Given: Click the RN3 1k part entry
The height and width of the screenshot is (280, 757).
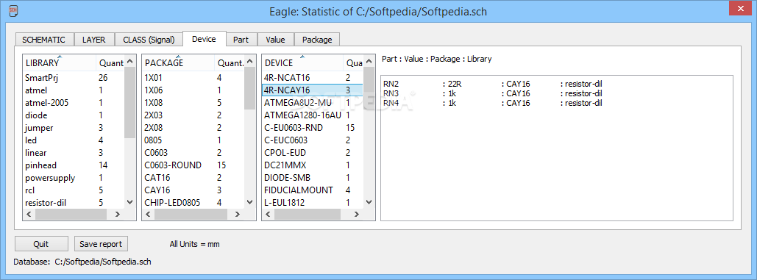Looking at the screenshot, I should (492, 93).
